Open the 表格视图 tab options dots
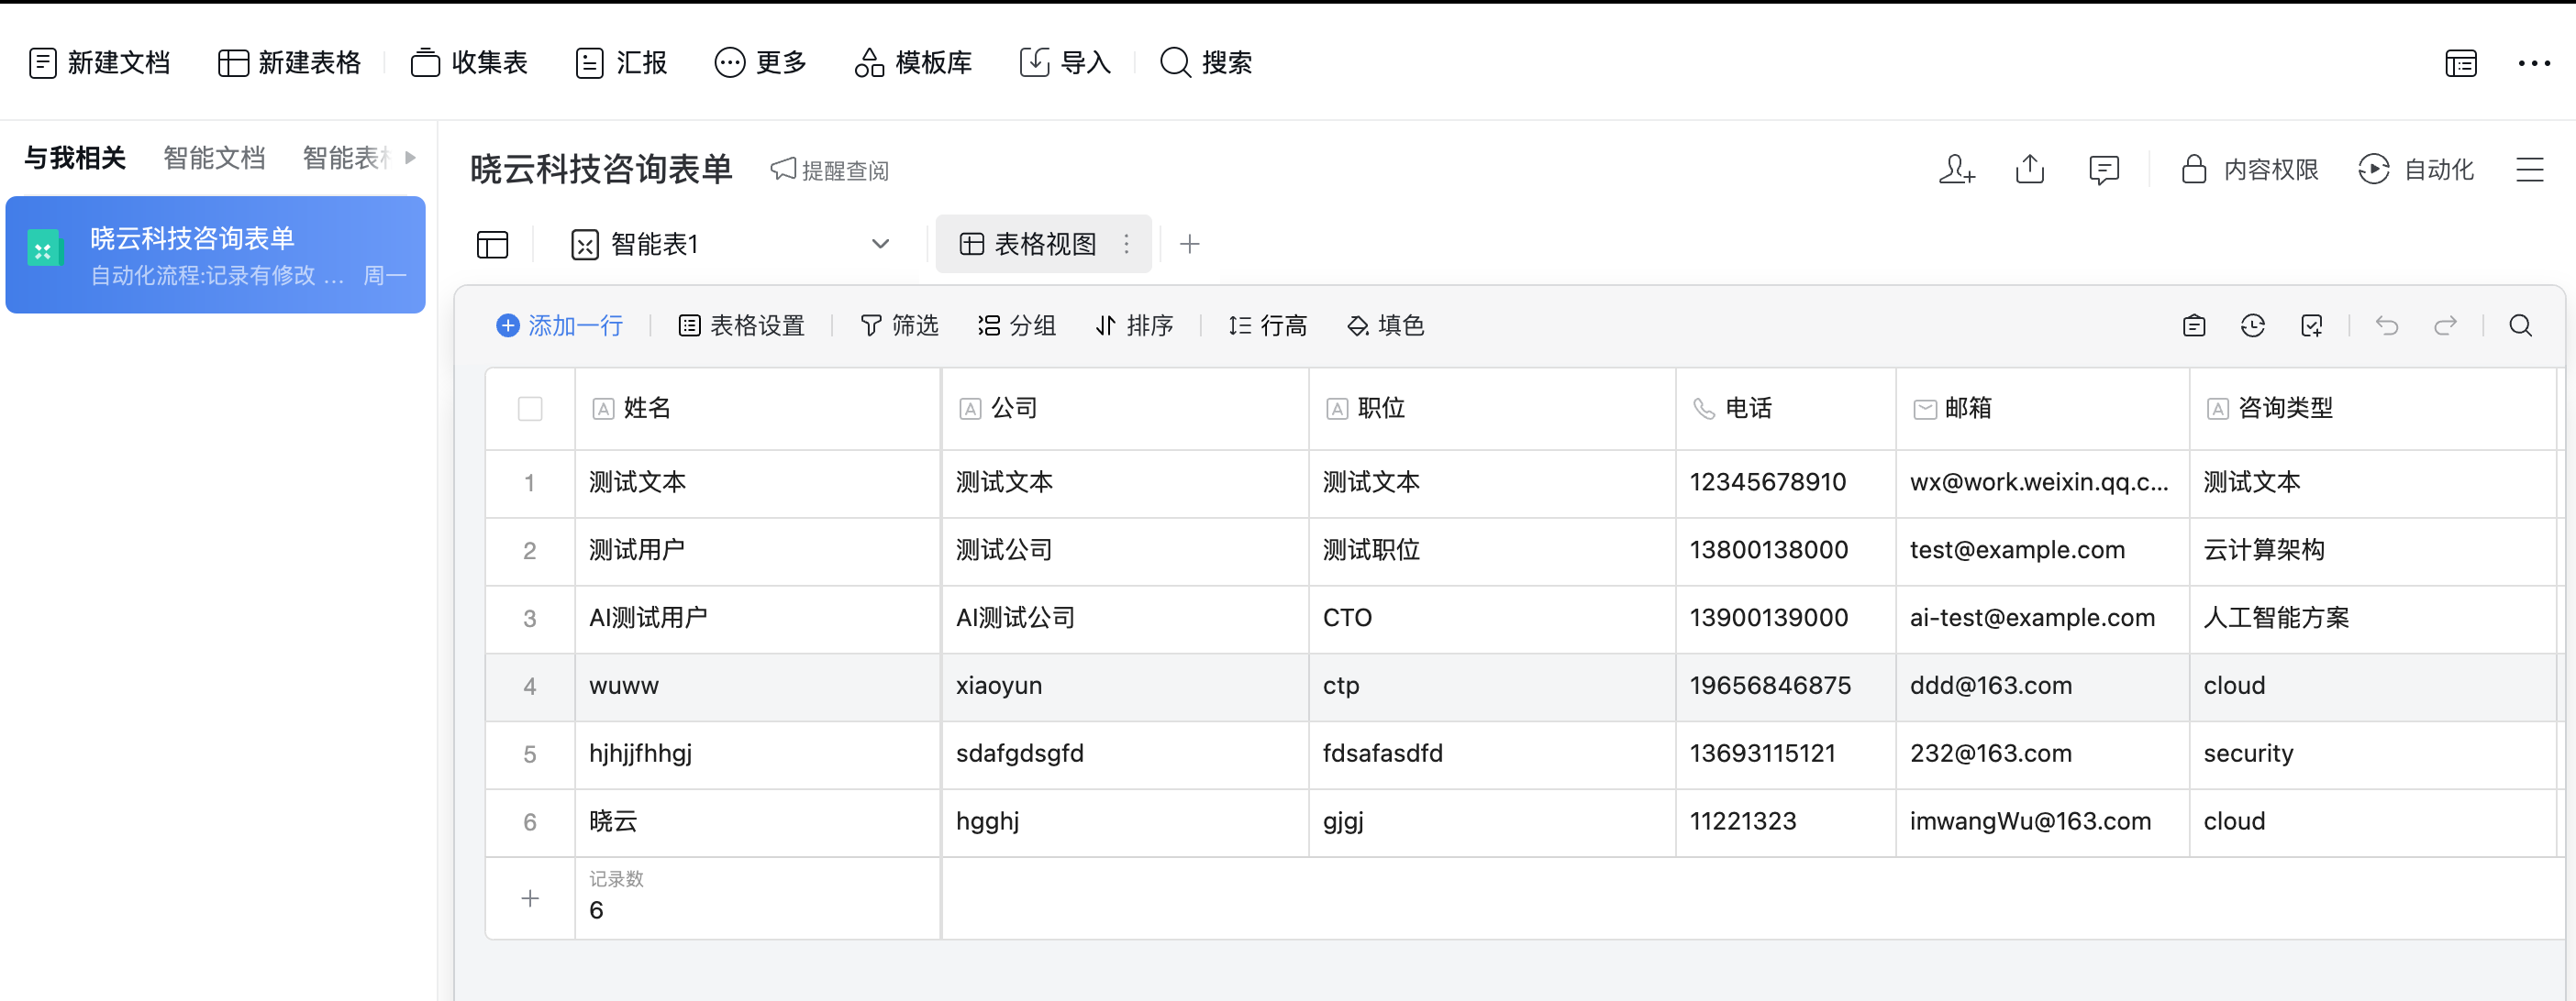This screenshot has width=2576, height=1001. coord(1126,244)
